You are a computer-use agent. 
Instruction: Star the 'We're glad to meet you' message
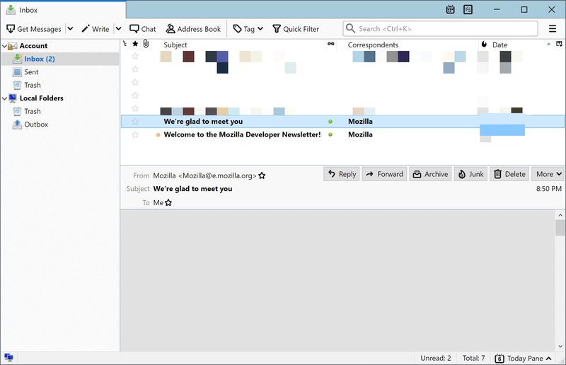[x=135, y=122]
